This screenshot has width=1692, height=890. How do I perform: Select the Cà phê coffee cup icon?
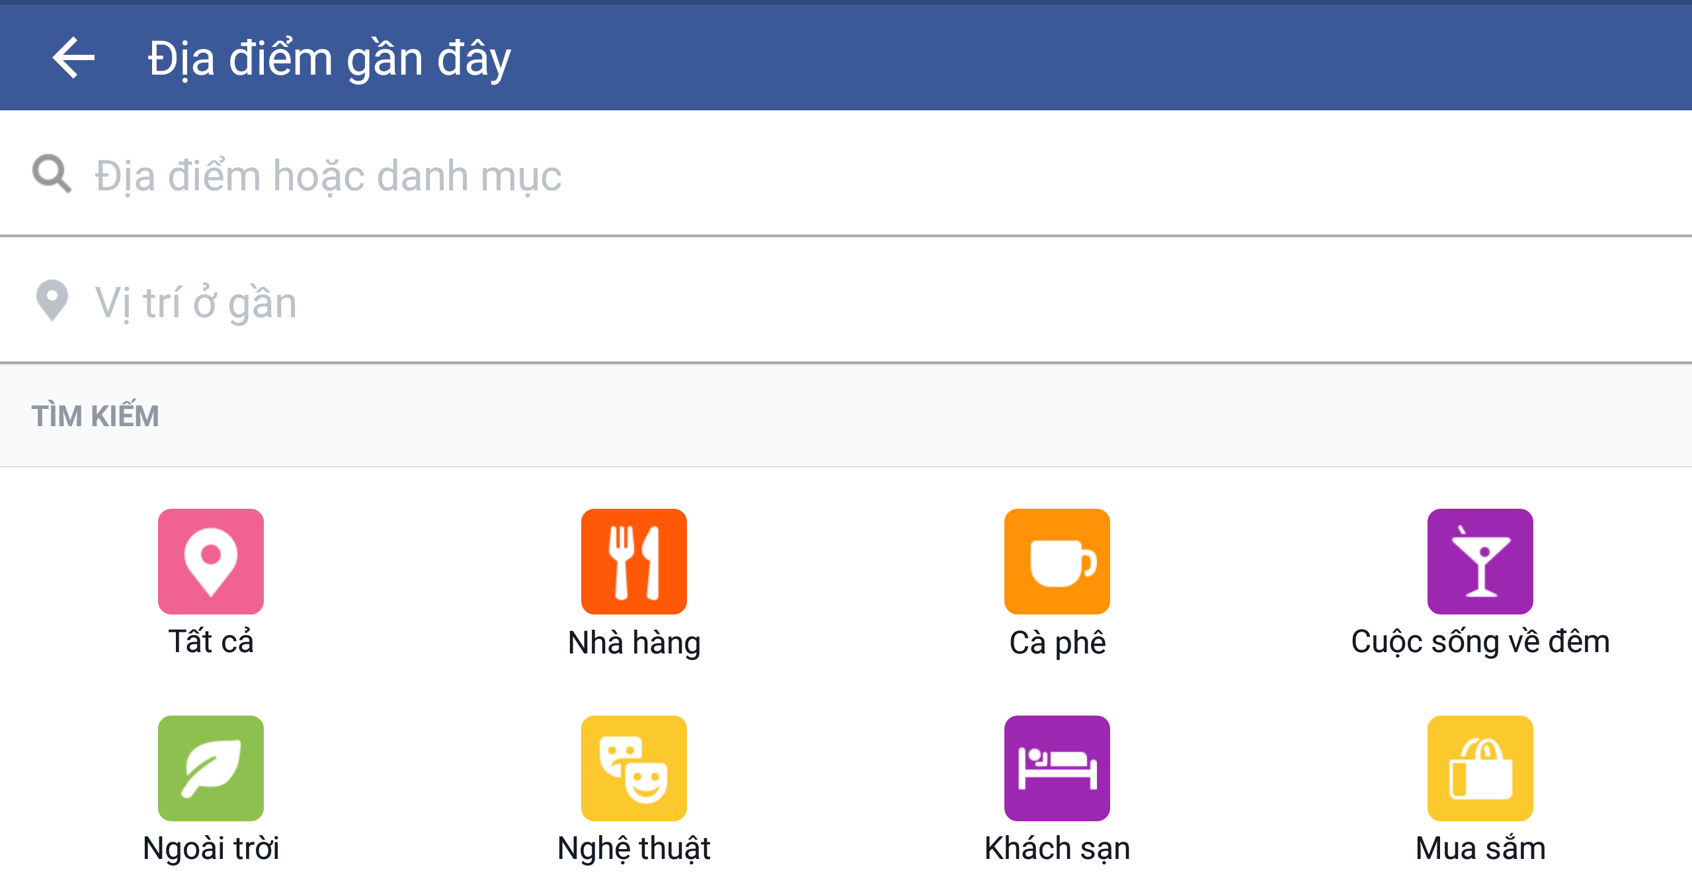tap(1057, 561)
